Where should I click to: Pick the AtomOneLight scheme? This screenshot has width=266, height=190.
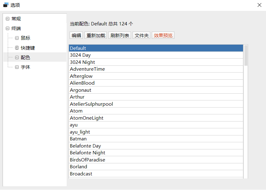click(x=87, y=118)
